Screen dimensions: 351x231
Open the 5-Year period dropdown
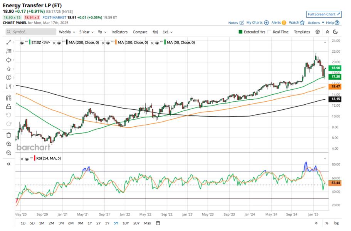point(86,32)
